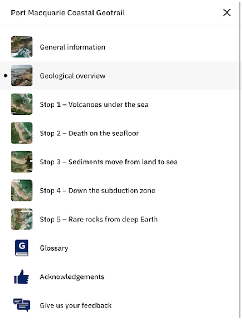Open Stop 4 – Down the subduction zone
The width and height of the screenshot is (242, 323).
click(98, 191)
